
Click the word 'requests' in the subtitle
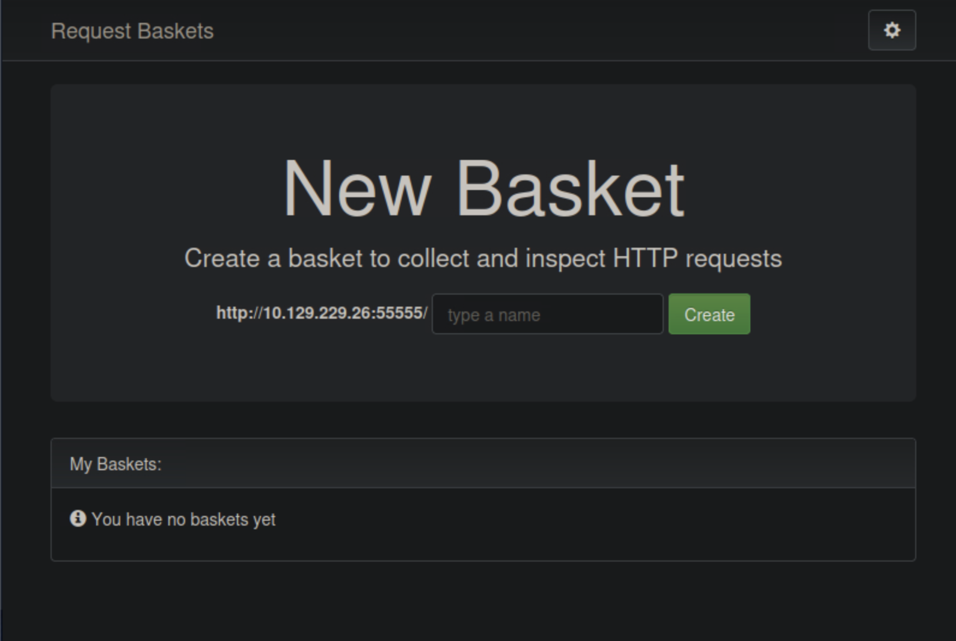tap(734, 259)
